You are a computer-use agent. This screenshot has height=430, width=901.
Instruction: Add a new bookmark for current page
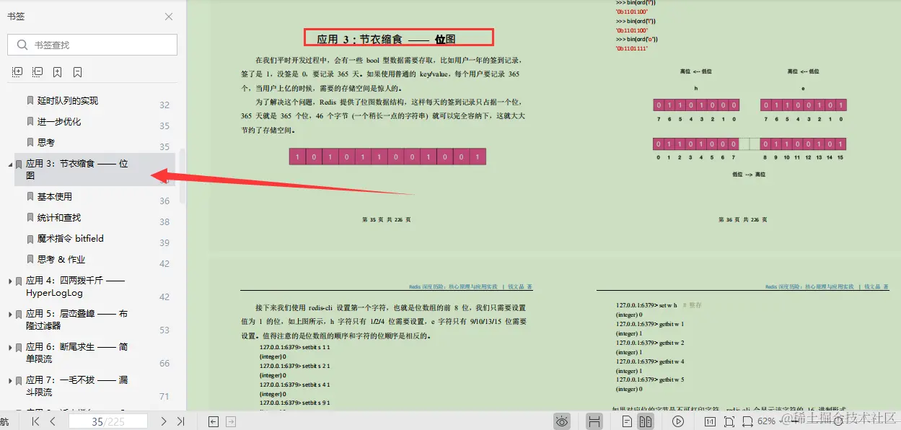(56, 71)
